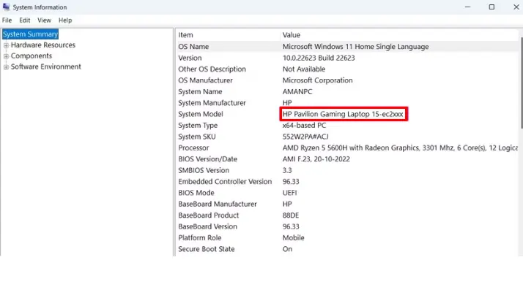Click the 552W2PA#ACJ value

pos(305,137)
